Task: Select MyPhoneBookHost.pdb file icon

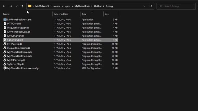Action: click(x=5, y=56)
